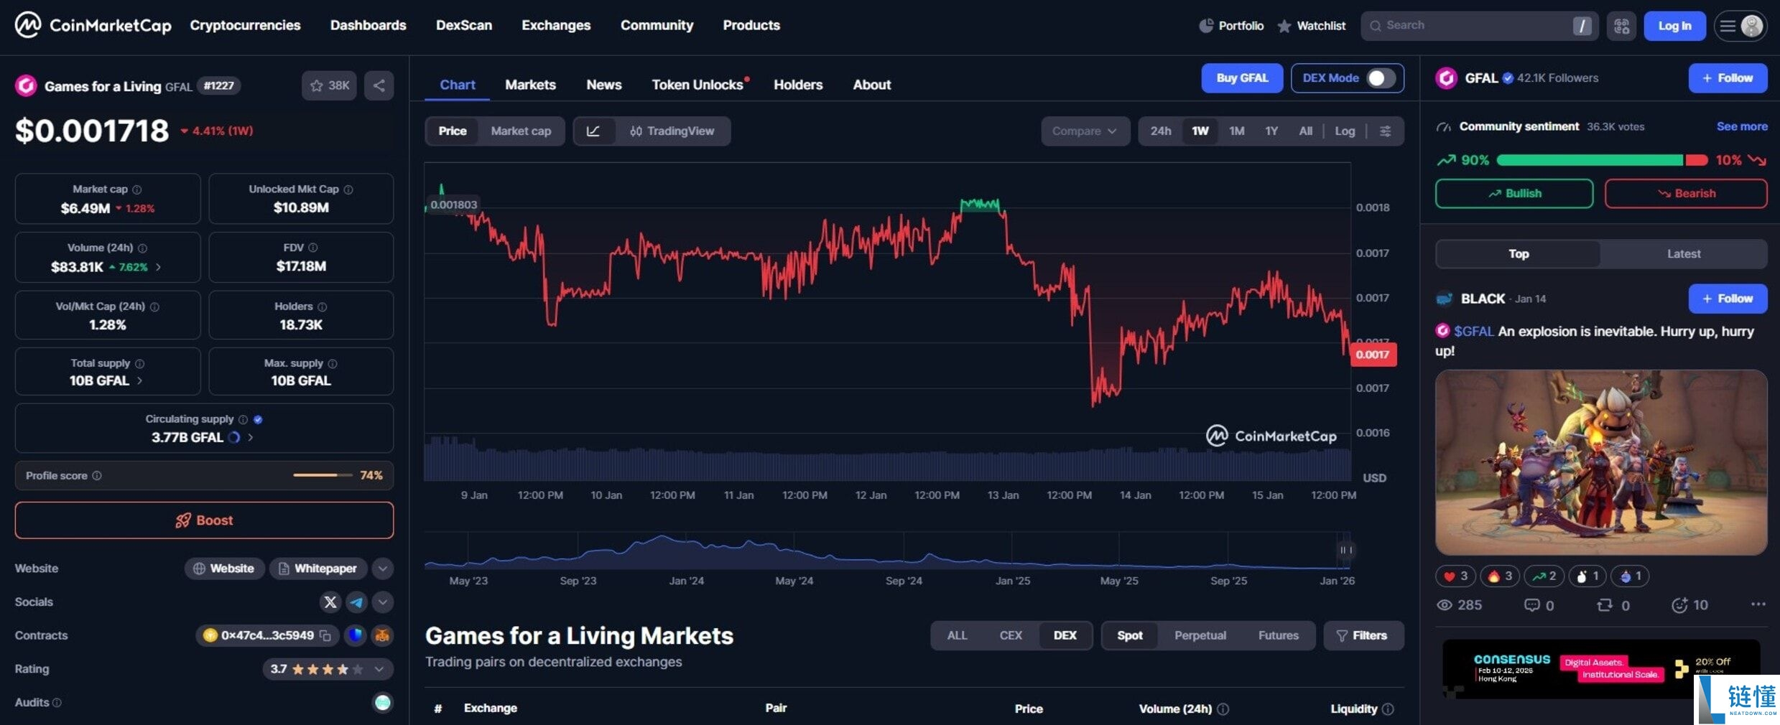
Task: Switch to the Holders tab
Action: tap(798, 85)
